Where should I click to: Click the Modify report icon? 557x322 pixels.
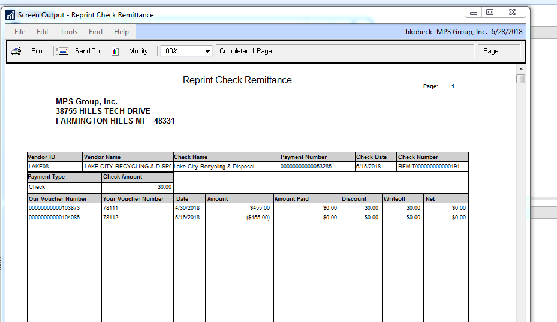115,51
